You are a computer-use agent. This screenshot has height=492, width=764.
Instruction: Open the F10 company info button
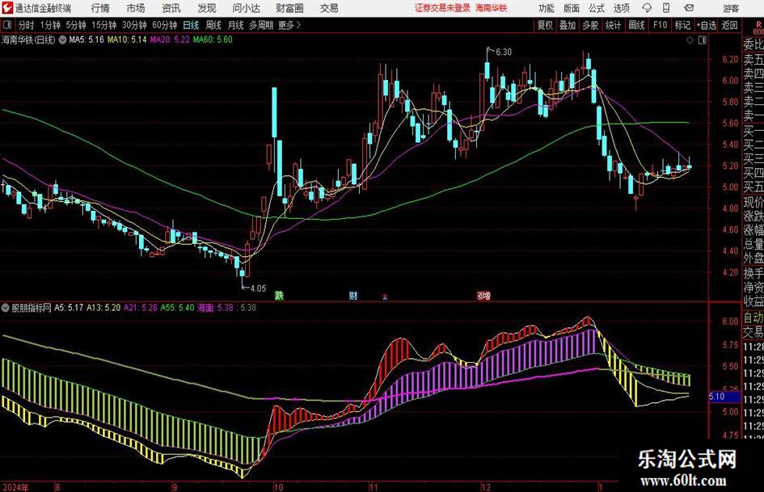coord(661,25)
